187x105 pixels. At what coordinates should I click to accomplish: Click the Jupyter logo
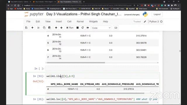[34, 14]
